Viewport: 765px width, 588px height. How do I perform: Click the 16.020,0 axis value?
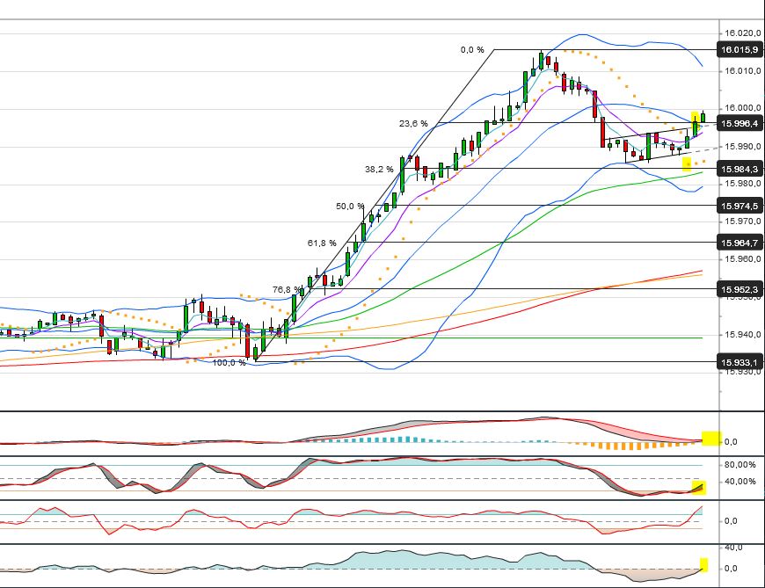click(742, 33)
